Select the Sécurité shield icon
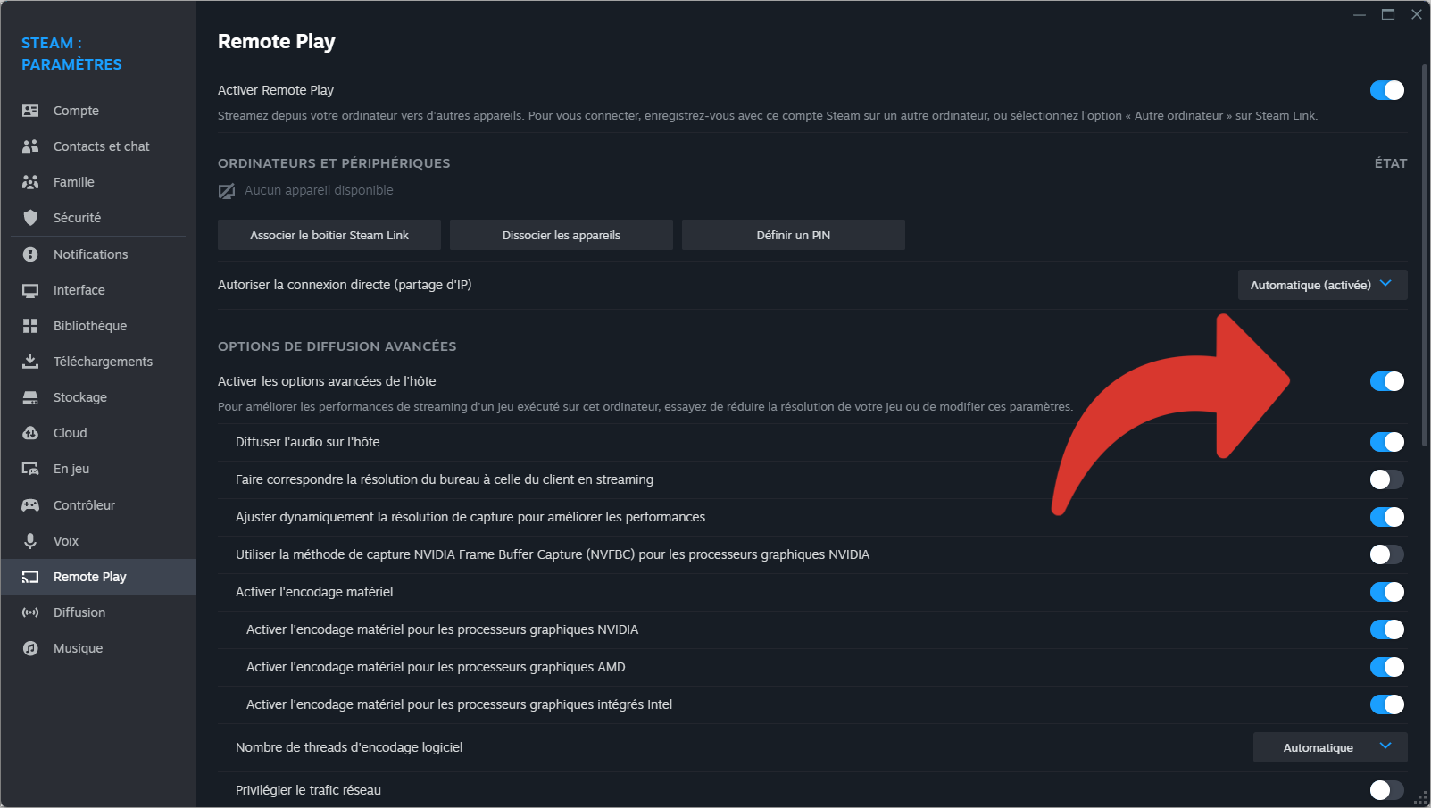Screen dimensions: 1431x808 pos(30,218)
